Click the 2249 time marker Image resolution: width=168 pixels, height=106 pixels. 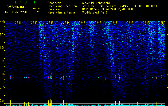tap(146, 23)
